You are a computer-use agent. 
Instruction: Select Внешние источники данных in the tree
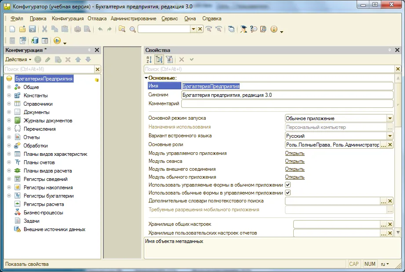(55, 229)
